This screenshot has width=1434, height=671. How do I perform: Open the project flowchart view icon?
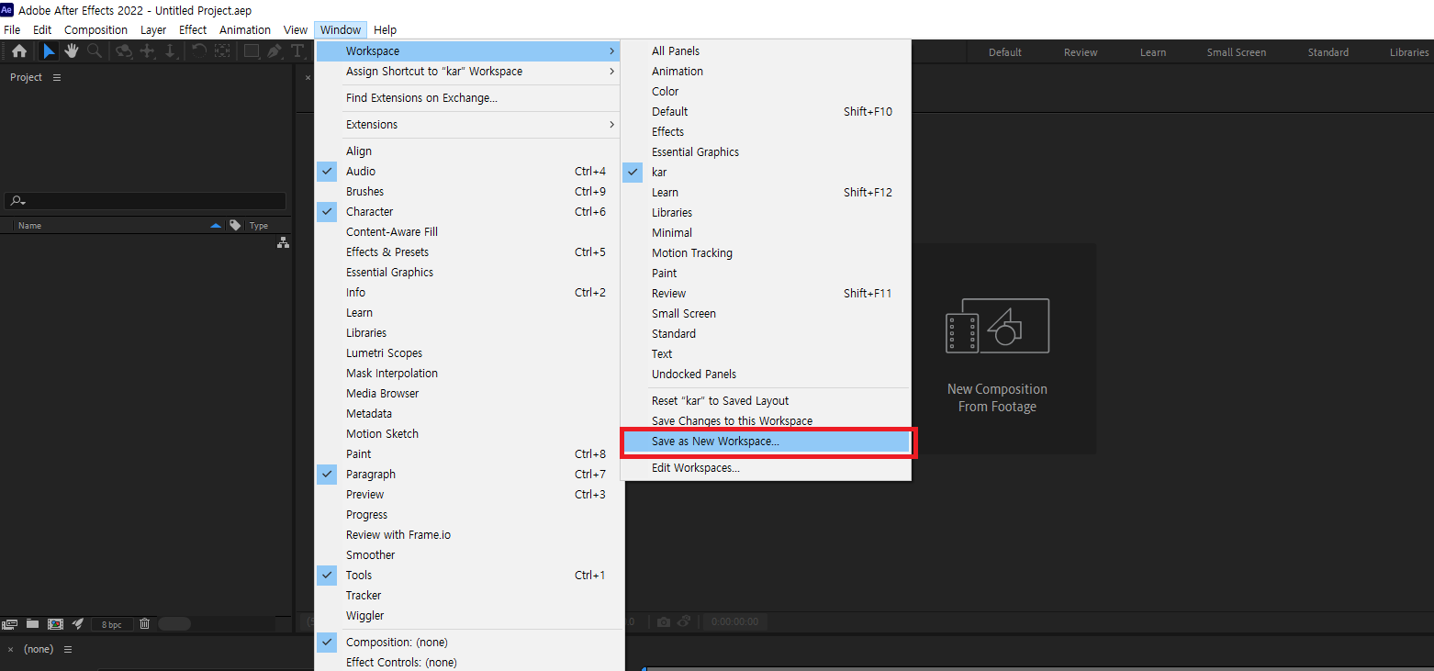click(x=283, y=242)
